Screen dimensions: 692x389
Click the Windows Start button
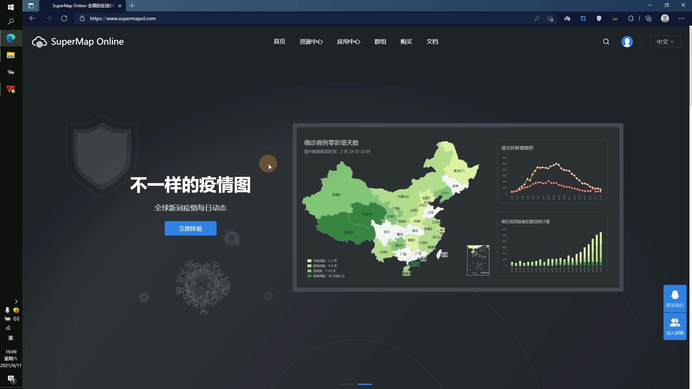click(11, 6)
